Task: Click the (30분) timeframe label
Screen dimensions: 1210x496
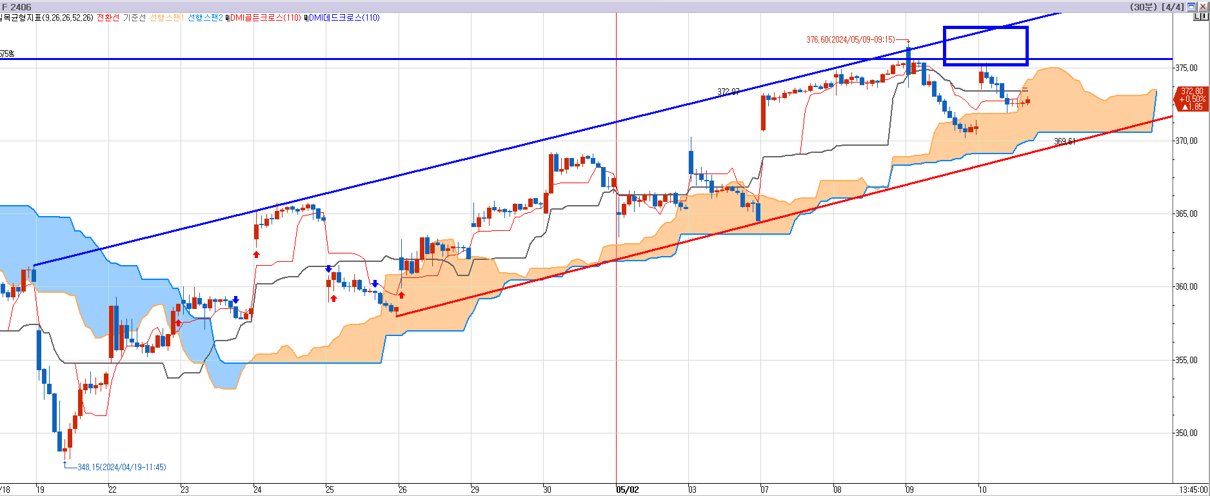Action: pos(1144,7)
